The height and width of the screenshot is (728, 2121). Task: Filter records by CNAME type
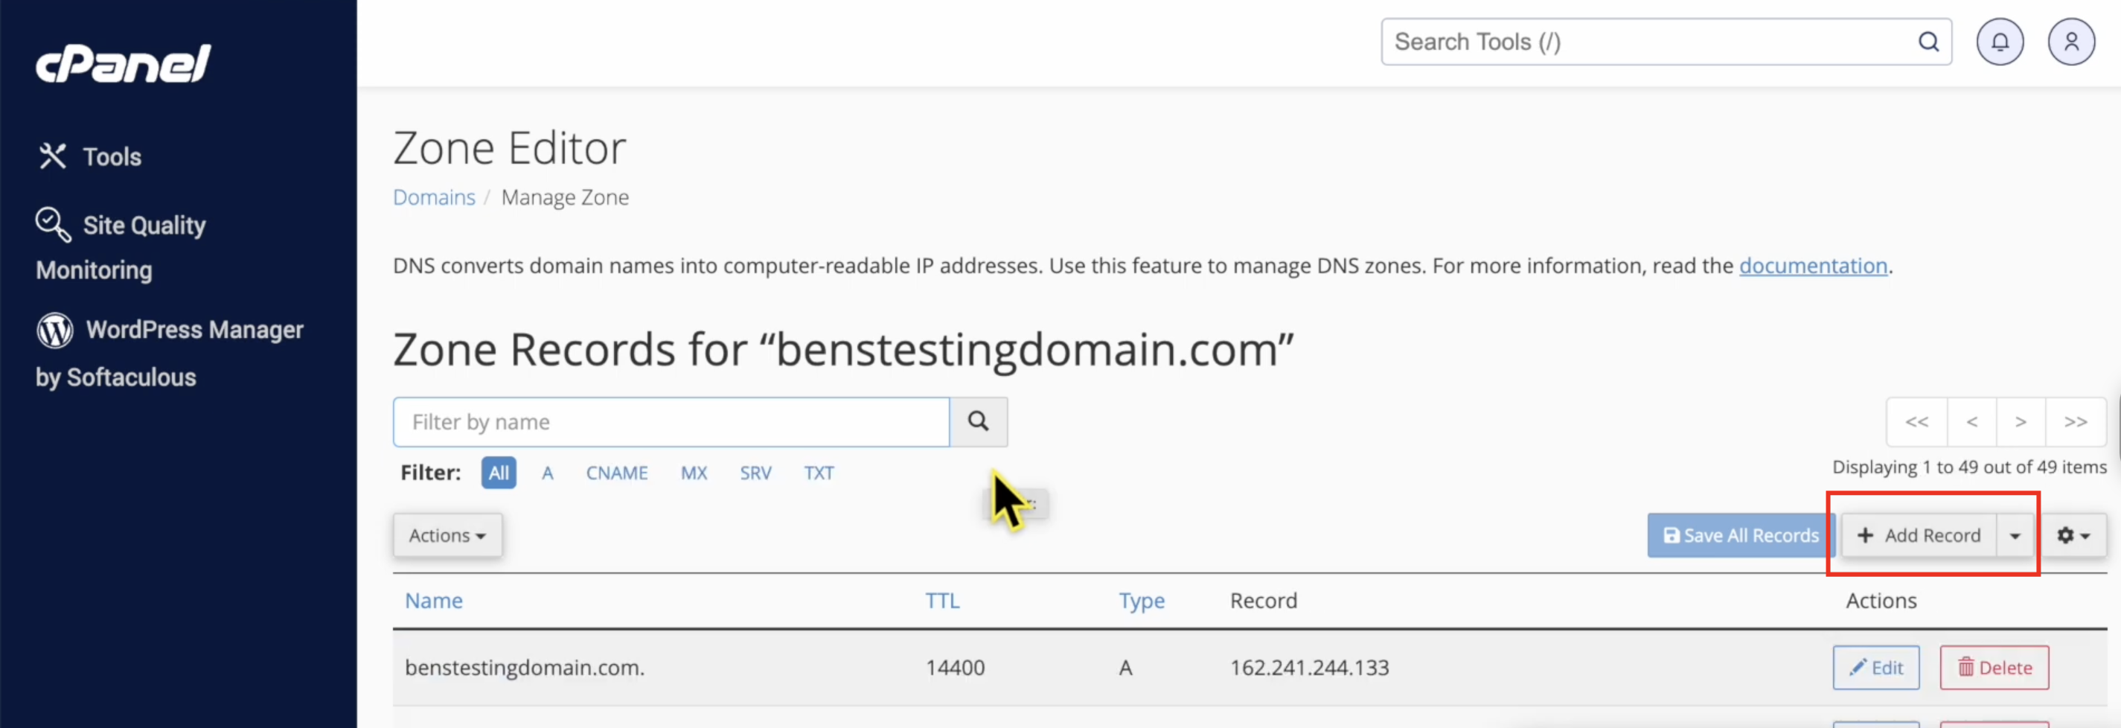[617, 473]
